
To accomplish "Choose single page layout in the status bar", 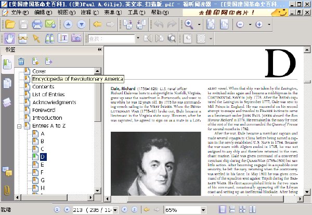I will [222, 210].
